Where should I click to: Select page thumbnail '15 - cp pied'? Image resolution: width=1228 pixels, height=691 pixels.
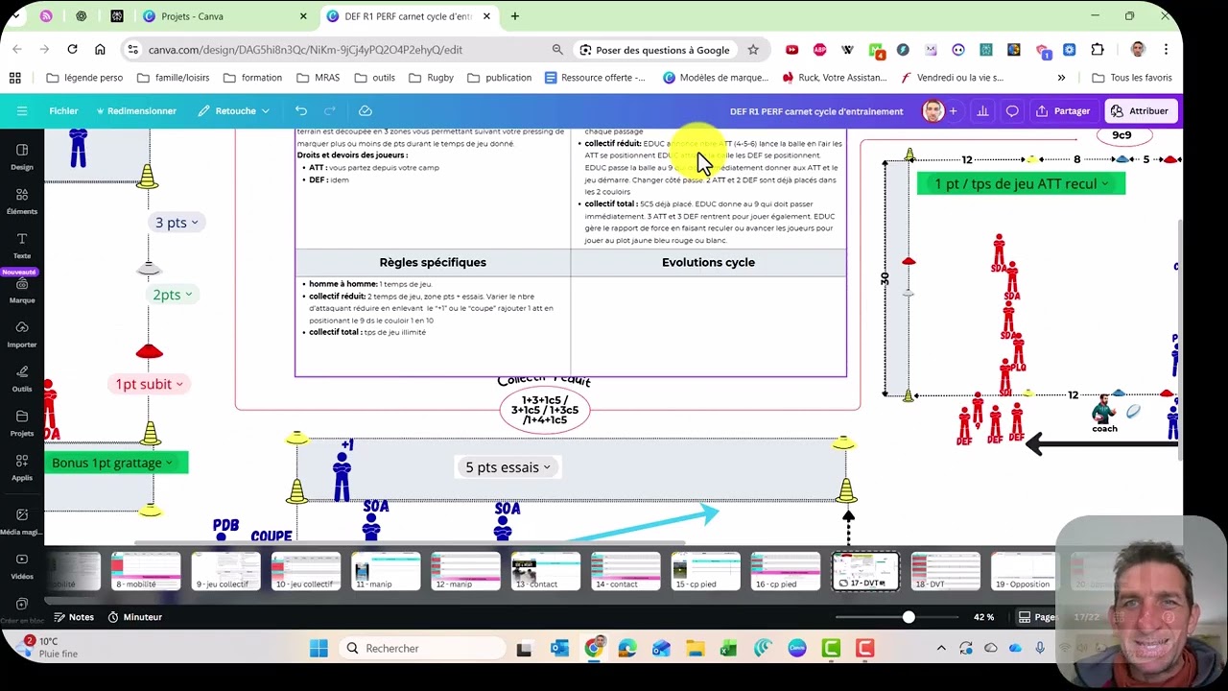(705, 571)
